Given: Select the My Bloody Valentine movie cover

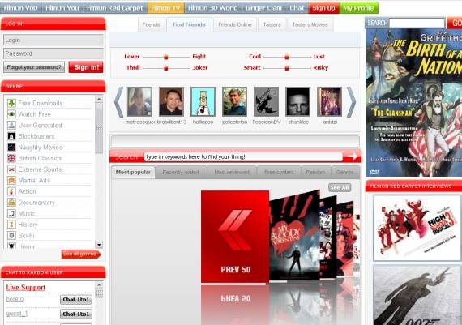Looking at the screenshot, I should pyautogui.click(x=294, y=236).
